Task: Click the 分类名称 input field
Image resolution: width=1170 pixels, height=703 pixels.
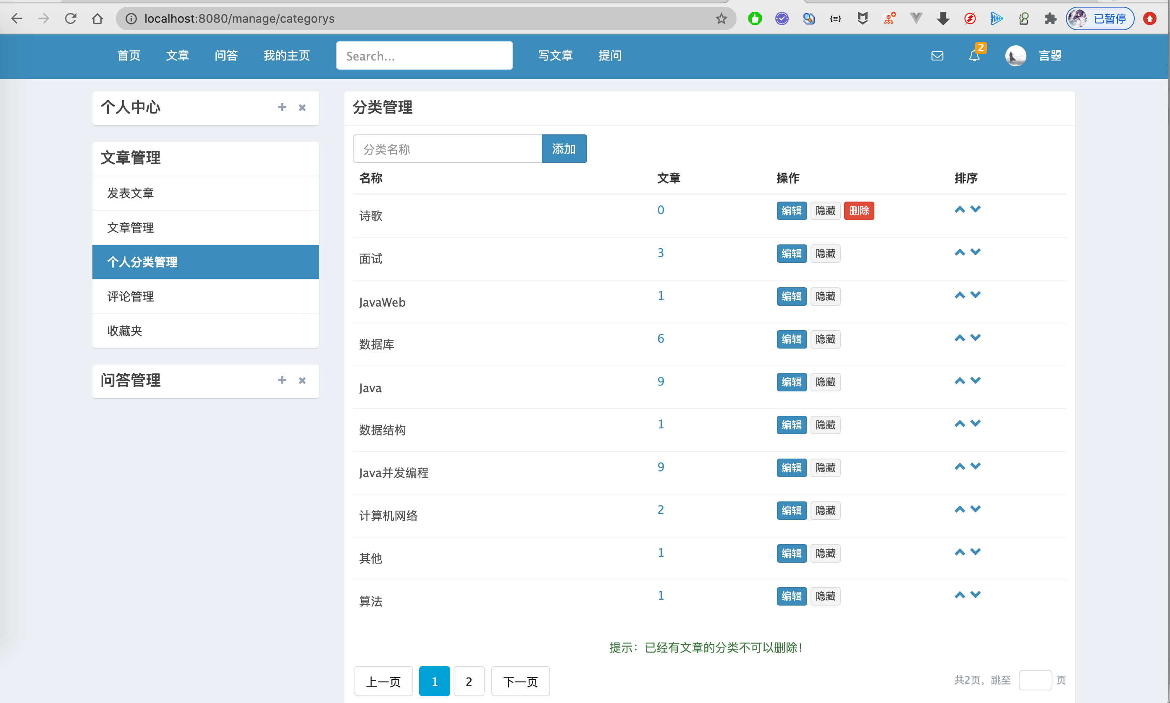Action: [447, 148]
